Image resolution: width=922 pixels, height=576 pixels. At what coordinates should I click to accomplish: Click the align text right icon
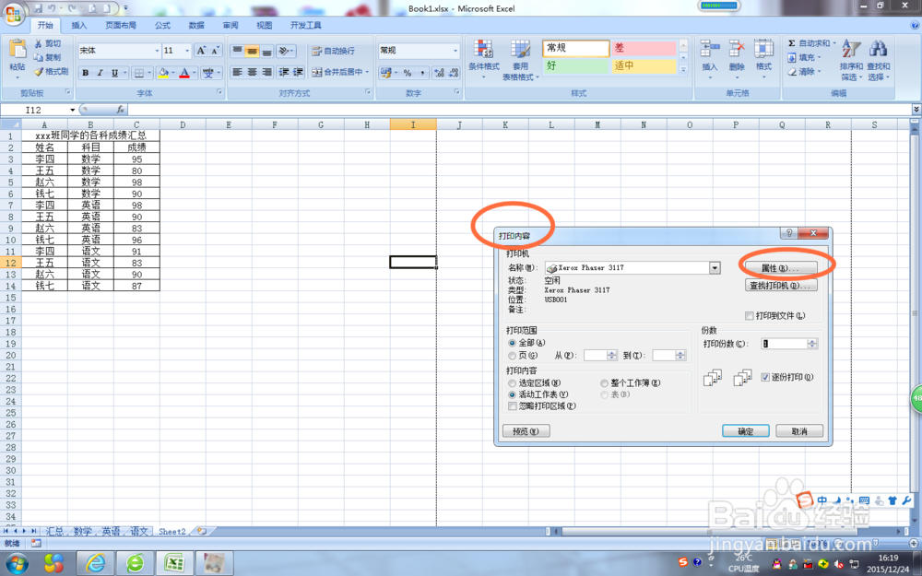(x=266, y=72)
